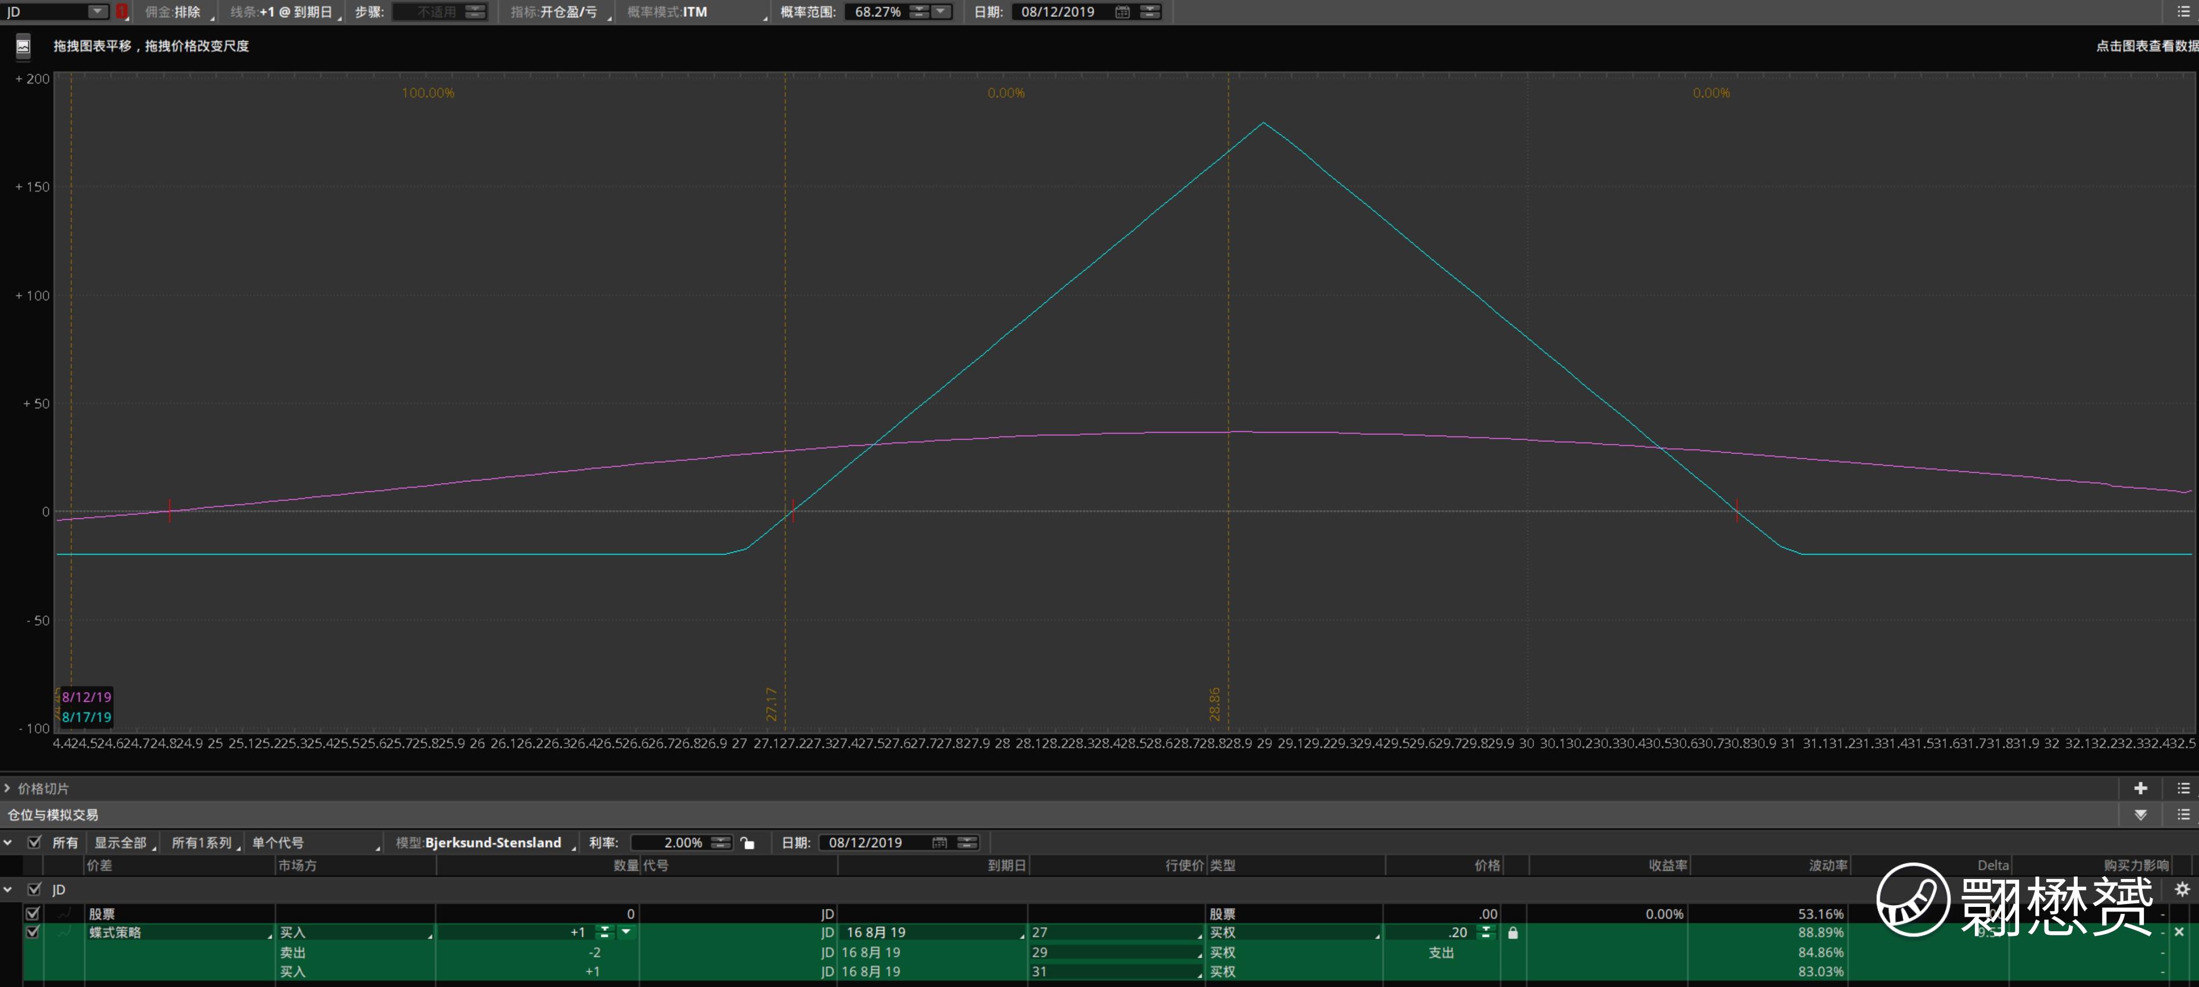
Task: Open the price slices list menu icon
Action: coord(2183,788)
